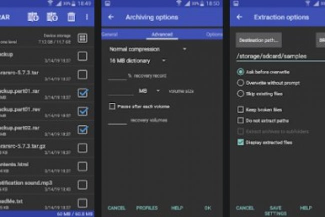
Task: Switch to the Advanced tab
Action: (162, 34)
